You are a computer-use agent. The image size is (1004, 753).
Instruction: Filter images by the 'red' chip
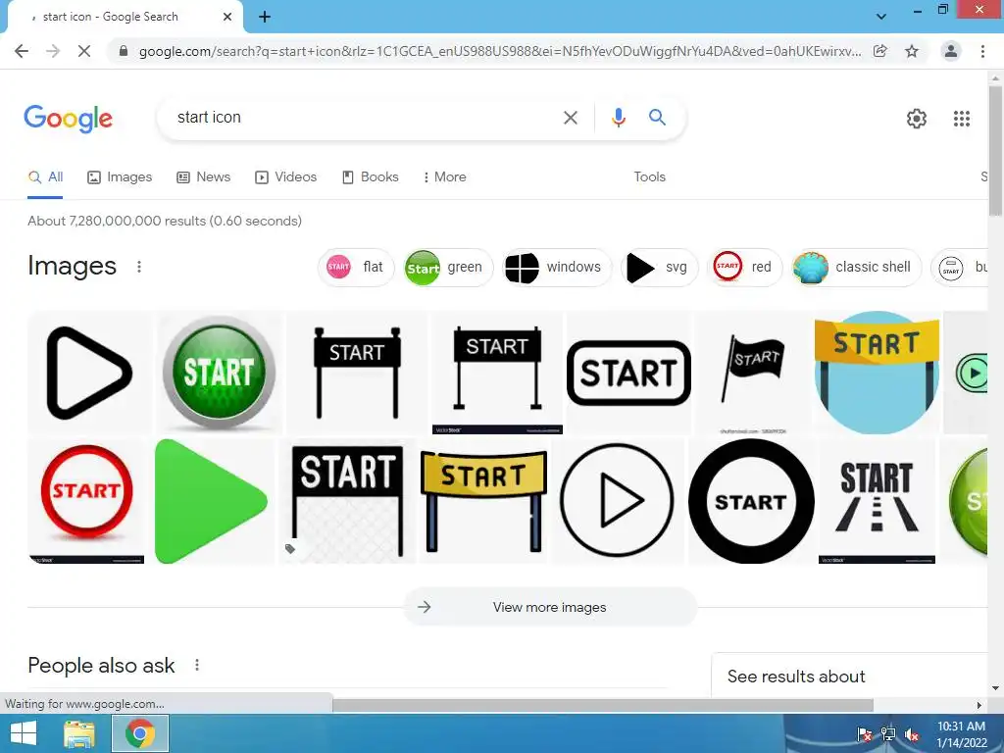click(x=744, y=267)
